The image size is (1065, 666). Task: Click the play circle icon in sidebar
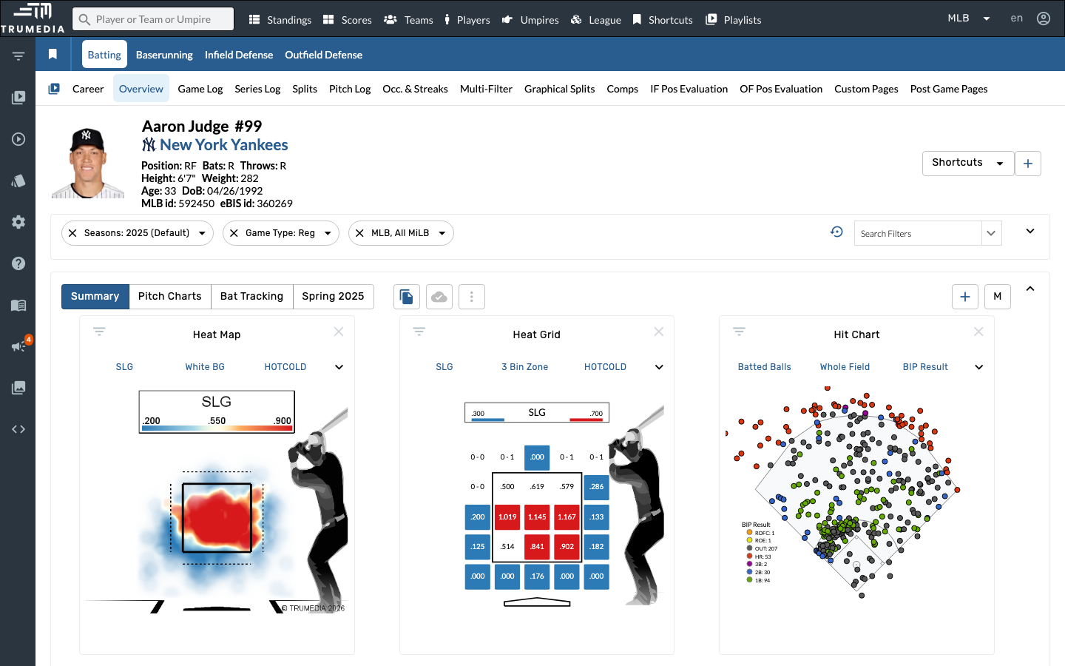[x=18, y=139]
